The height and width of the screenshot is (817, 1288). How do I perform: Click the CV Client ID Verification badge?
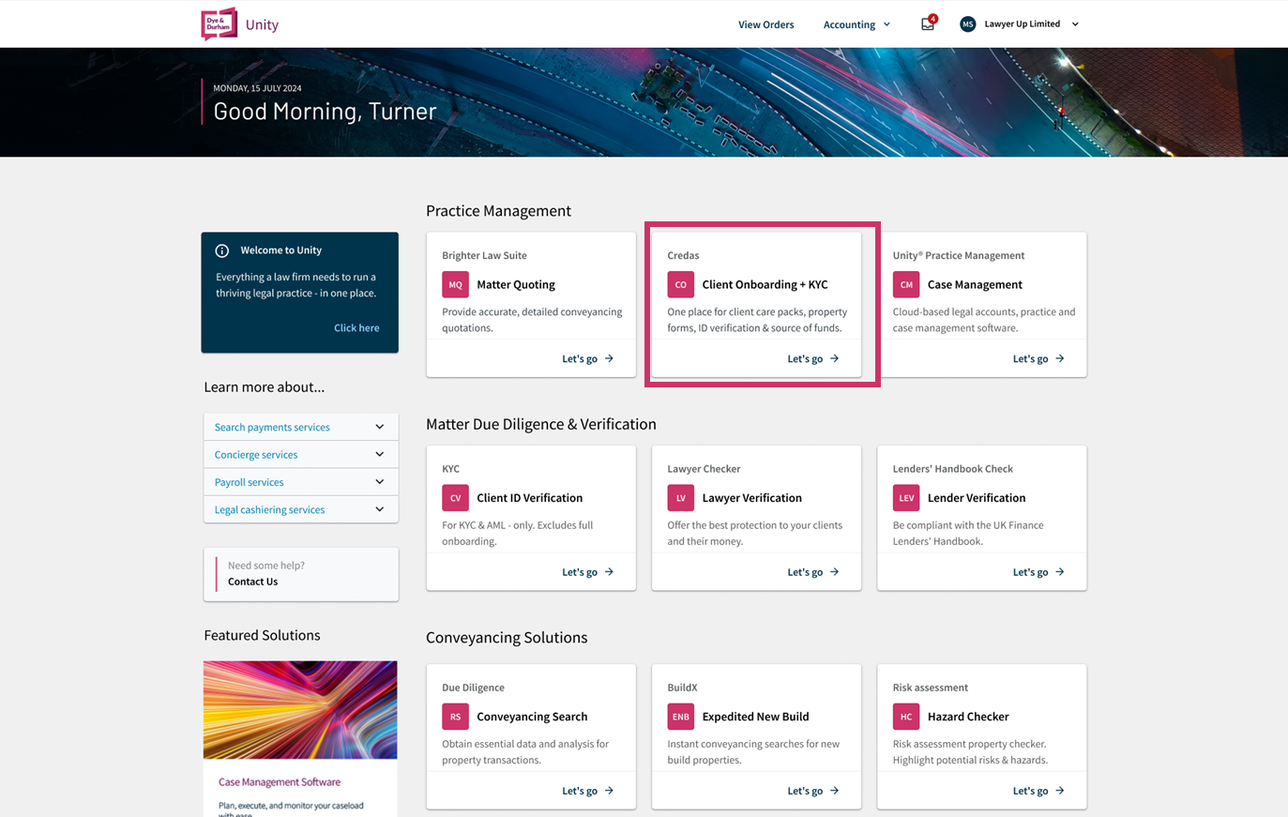tap(455, 497)
